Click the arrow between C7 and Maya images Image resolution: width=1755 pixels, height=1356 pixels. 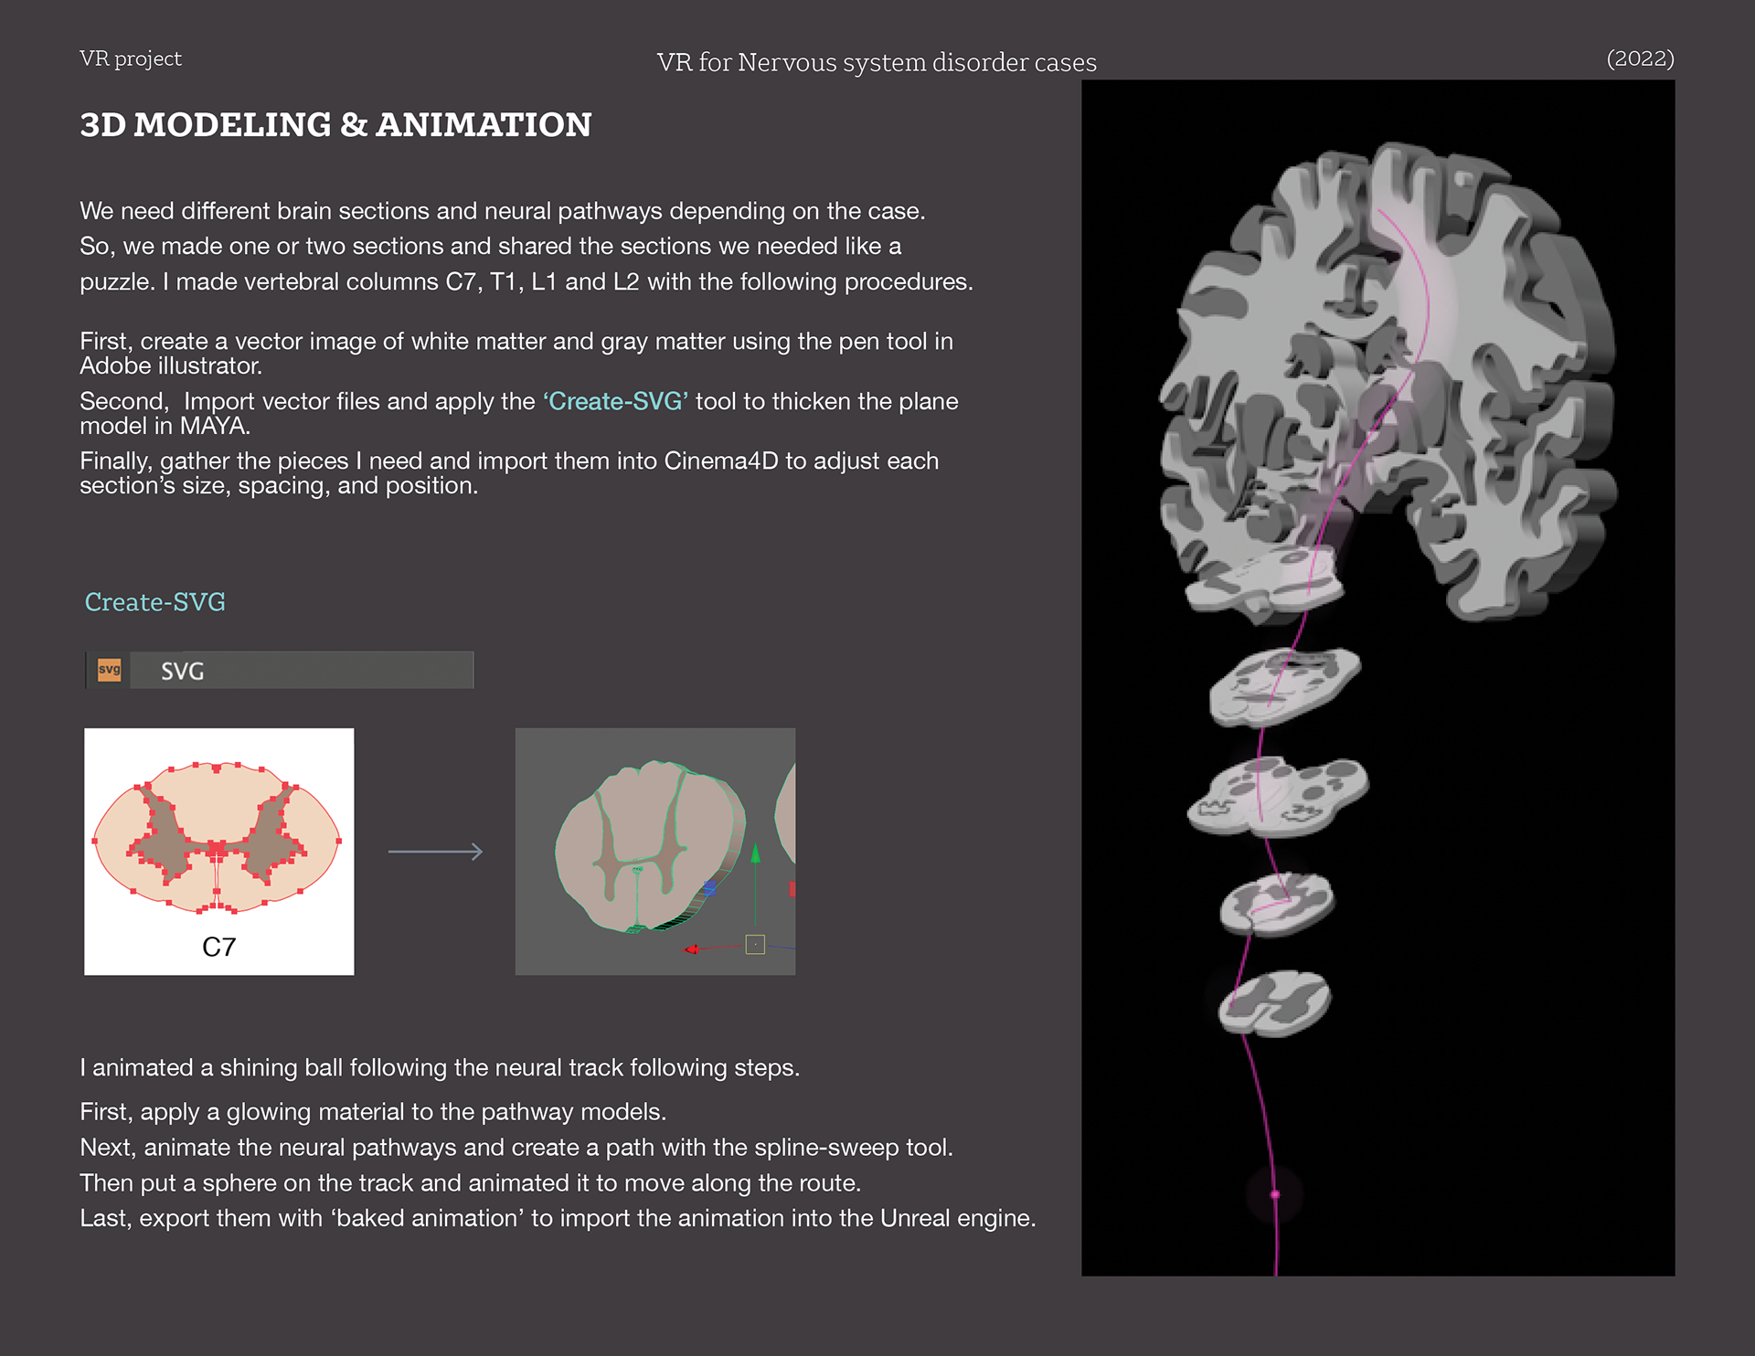(435, 852)
